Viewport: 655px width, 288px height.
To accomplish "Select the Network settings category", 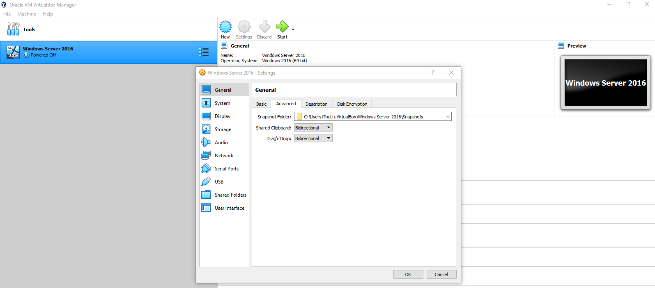I will point(224,156).
